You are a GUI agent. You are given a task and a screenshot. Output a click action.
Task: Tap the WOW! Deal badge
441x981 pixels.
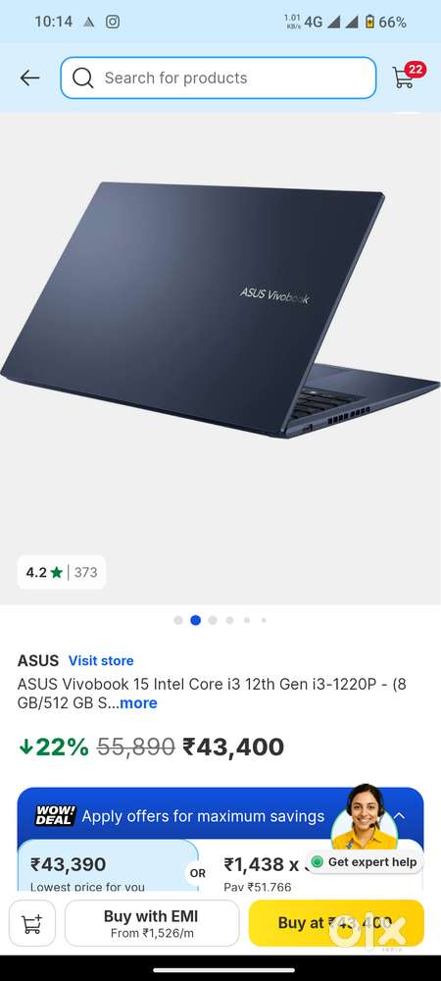(55, 815)
